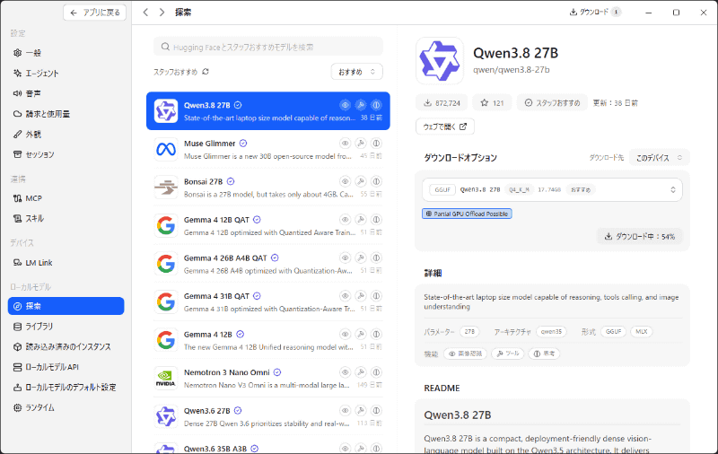Screen dimensions: 718x454
Task: Expand the GGUF Q4_K_M quantization selector
Action: point(552,190)
